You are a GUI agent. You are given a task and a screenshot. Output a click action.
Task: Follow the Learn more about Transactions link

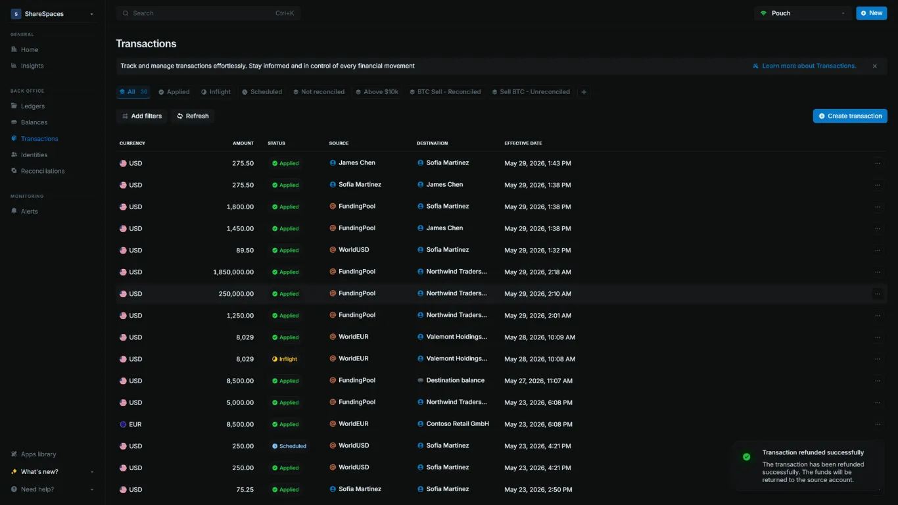[x=805, y=66]
